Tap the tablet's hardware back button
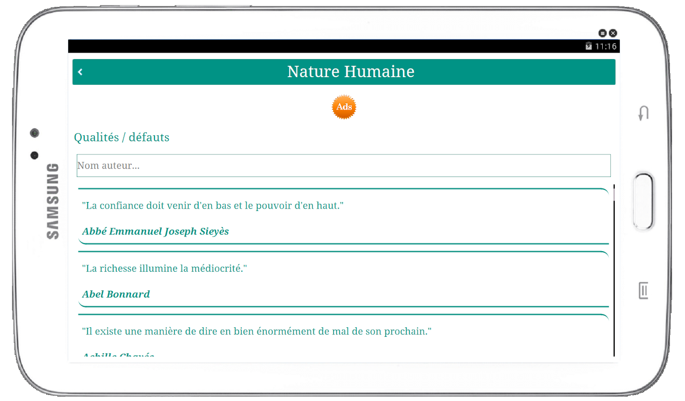The width and height of the screenshot is (685, 401). pyautogui.click(x=643, y=113)
